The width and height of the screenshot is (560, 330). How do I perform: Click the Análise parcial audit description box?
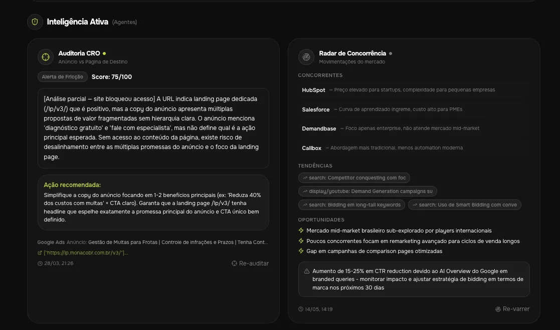click(x=153, y=128)
